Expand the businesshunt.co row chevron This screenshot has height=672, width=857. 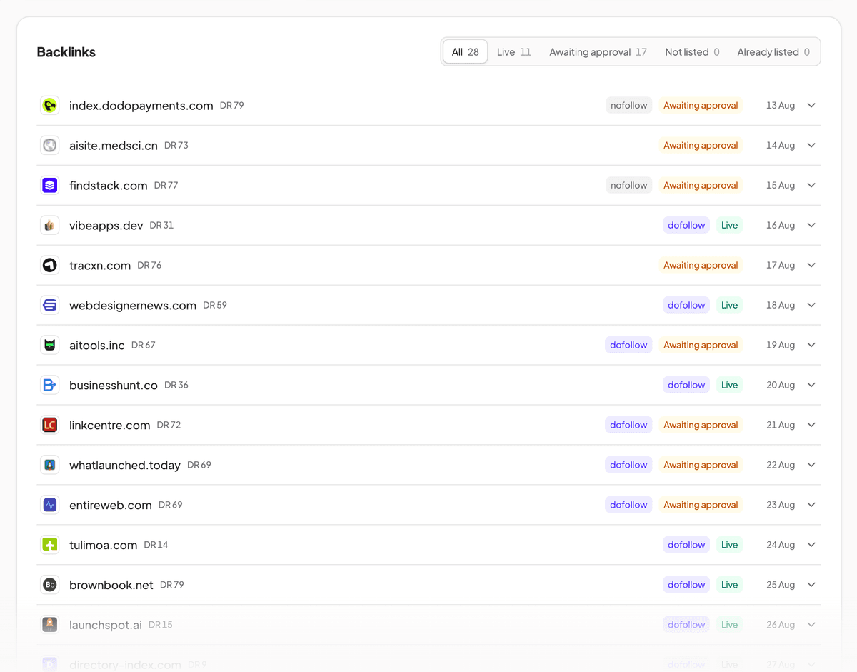(811, 386)
